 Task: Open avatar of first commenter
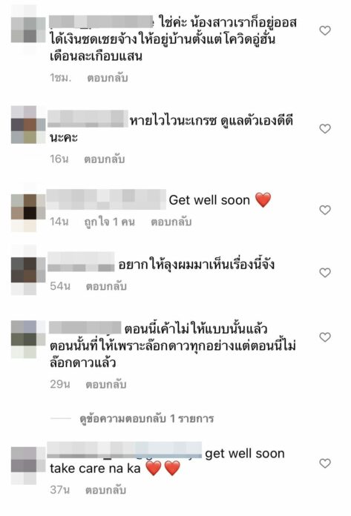[28, 30]
